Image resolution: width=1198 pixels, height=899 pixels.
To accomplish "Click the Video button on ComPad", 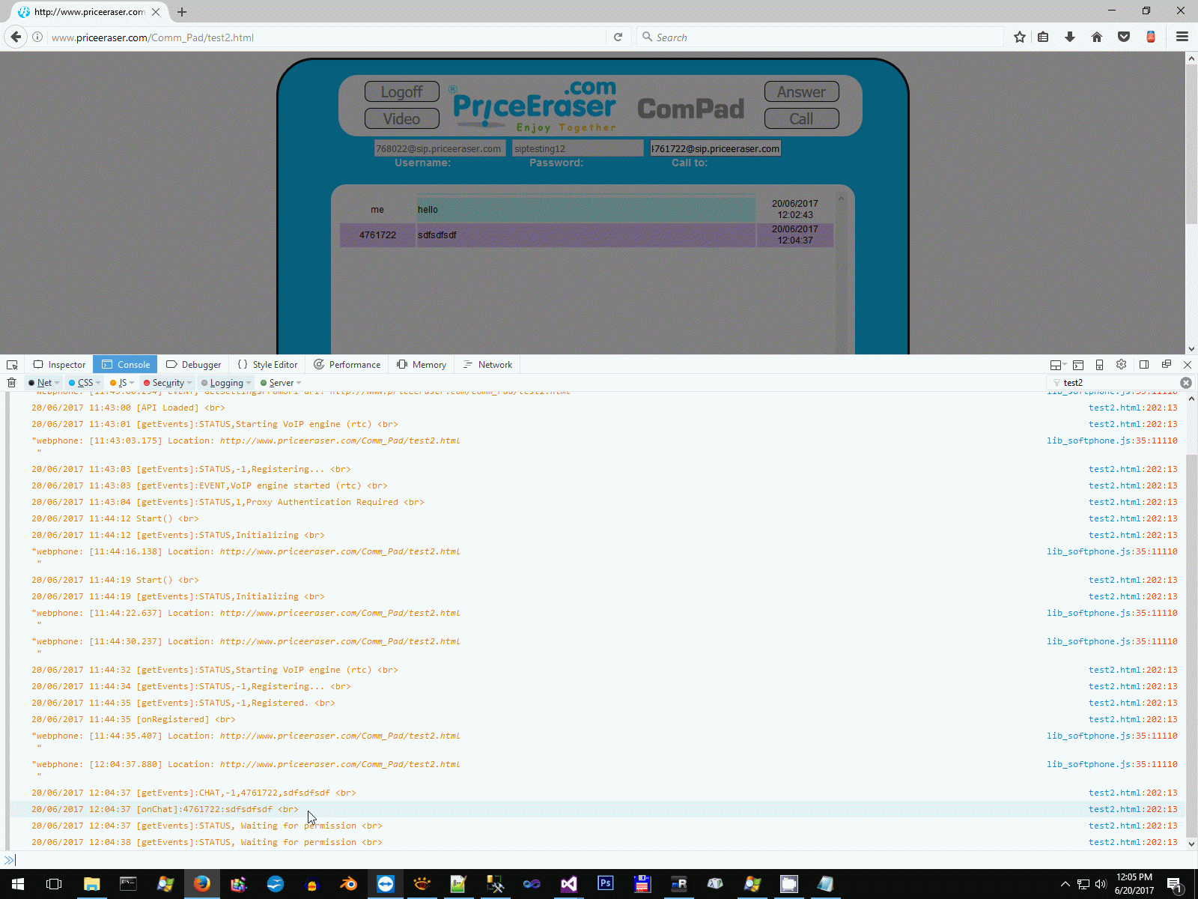I will [401, 118].
